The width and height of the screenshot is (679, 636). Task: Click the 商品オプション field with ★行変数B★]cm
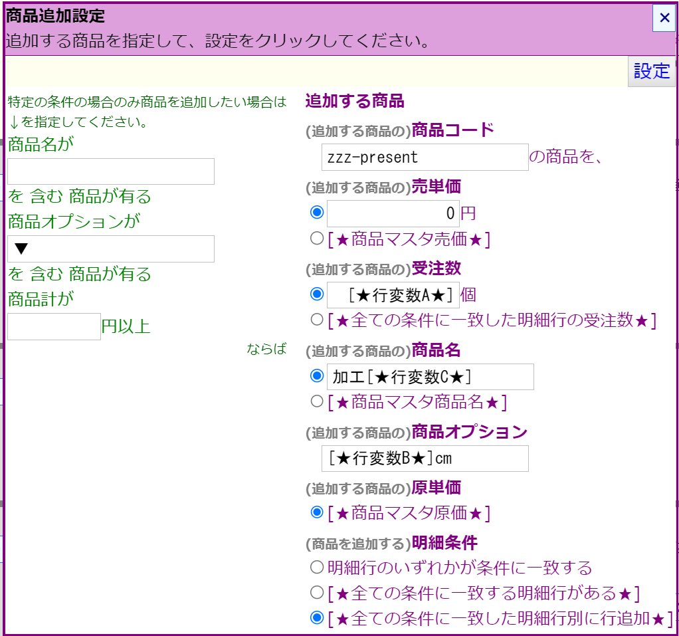(425, 459)
